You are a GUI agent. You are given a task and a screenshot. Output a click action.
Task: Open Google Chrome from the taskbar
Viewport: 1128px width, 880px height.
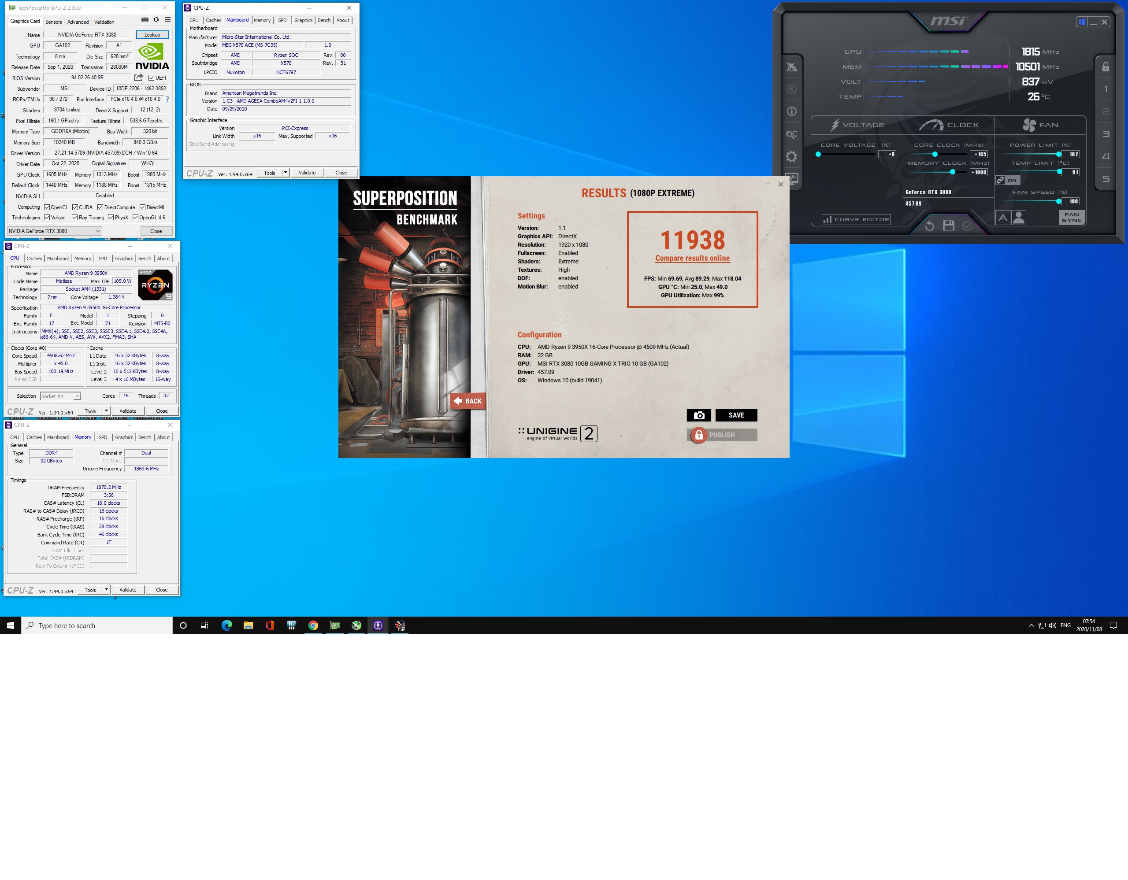(x=313, y=625)
